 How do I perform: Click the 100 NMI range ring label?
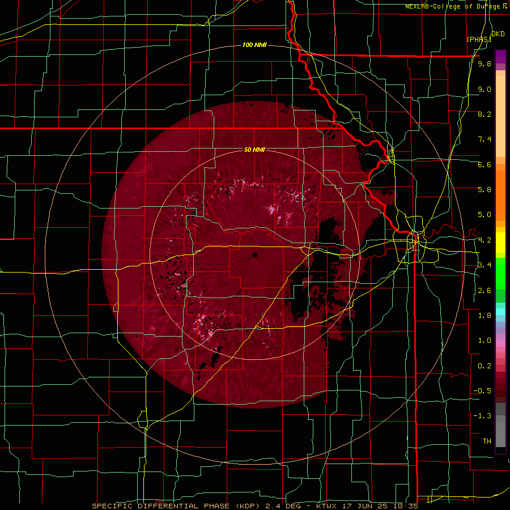click(x=254, y=45)
